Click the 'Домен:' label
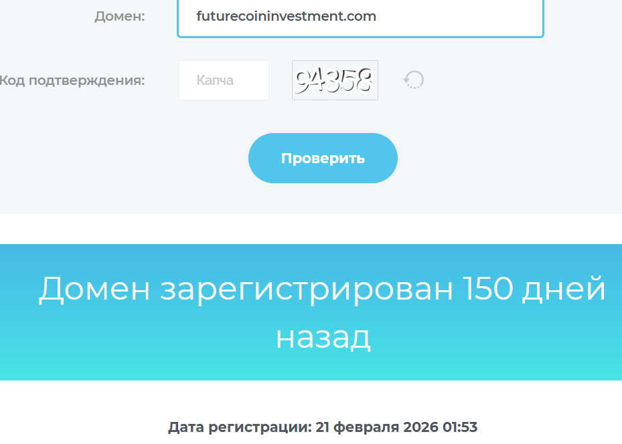This screenshot has width=622, height=444. (119, 16)
